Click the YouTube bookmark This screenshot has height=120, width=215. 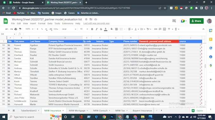(x=19, y=13)
